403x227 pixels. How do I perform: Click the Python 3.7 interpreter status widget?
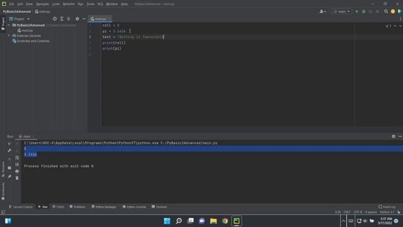(x=387, y=212)
